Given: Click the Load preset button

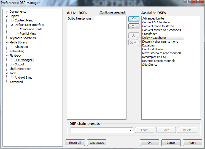Looking at the screenshot, I should [x=144, y=130].
